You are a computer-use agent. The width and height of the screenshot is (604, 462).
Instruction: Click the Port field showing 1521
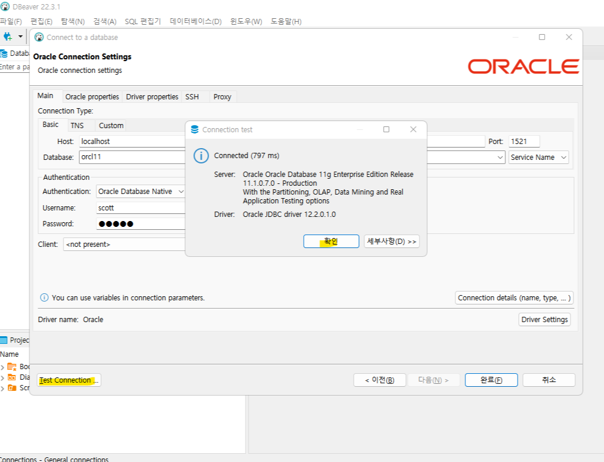(x=524, y=142)
